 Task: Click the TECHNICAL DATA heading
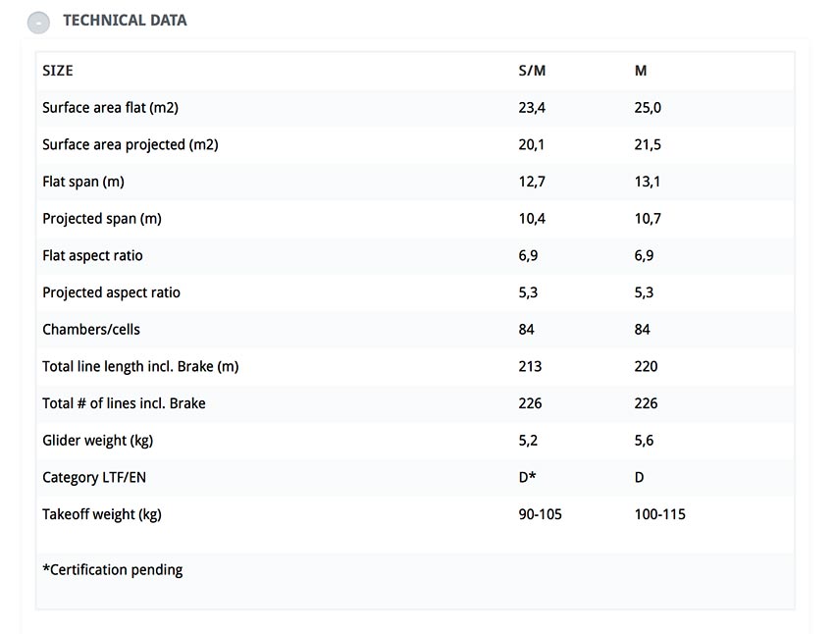tap(125, 21)
